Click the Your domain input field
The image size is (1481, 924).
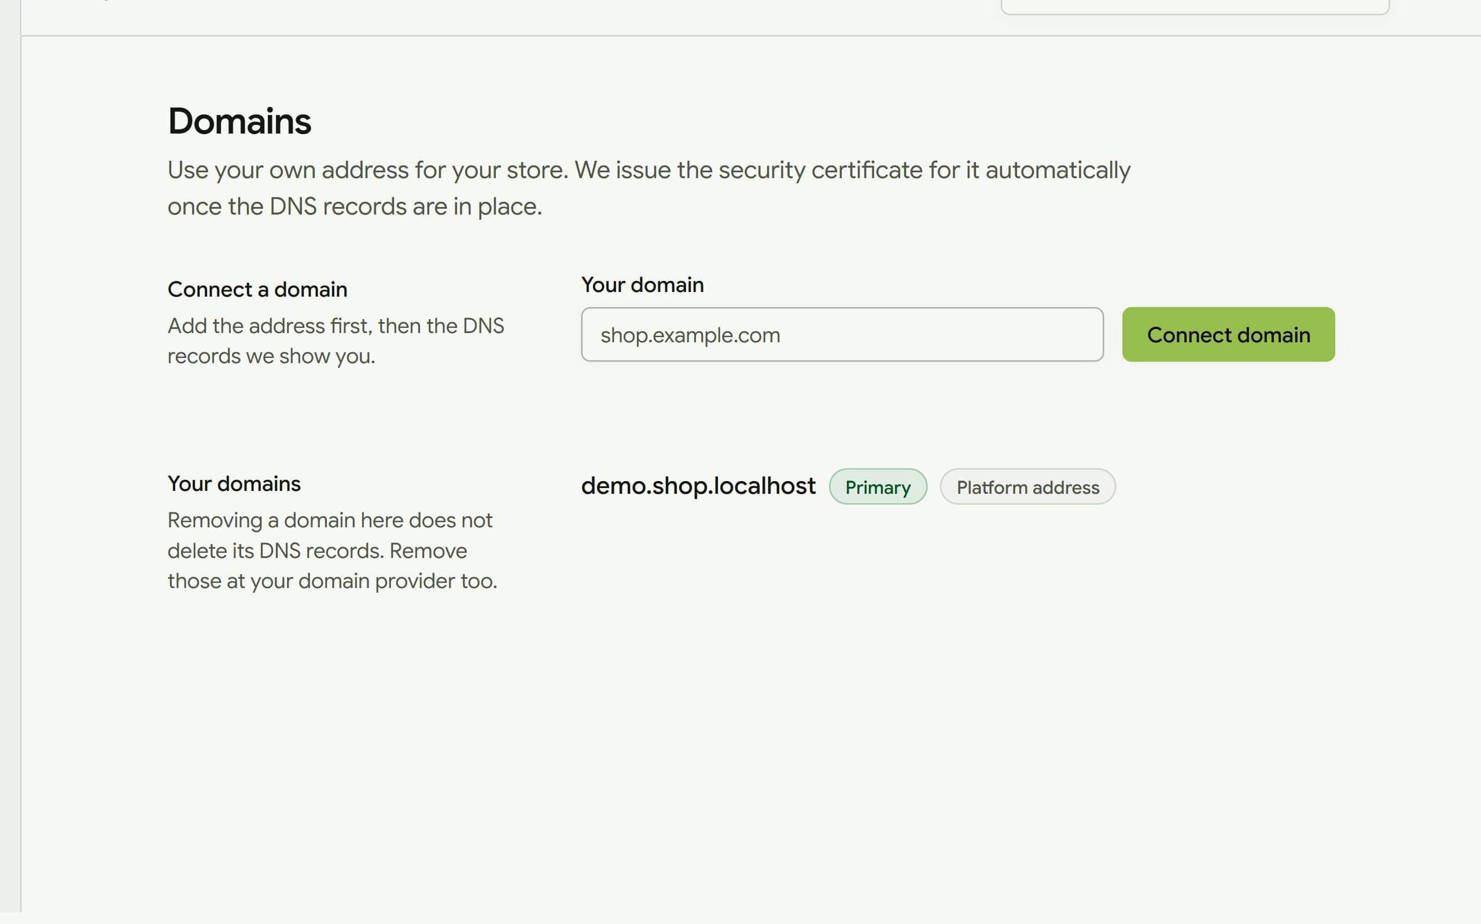tap(842, 334)
